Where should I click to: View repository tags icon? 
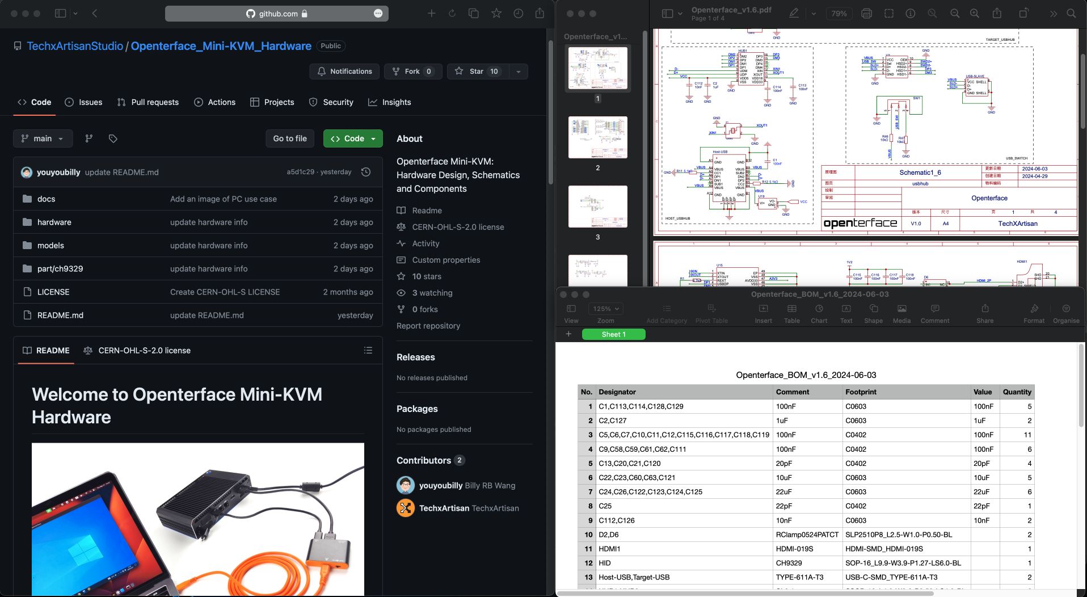pyautogui.click(x=113, y=138)
